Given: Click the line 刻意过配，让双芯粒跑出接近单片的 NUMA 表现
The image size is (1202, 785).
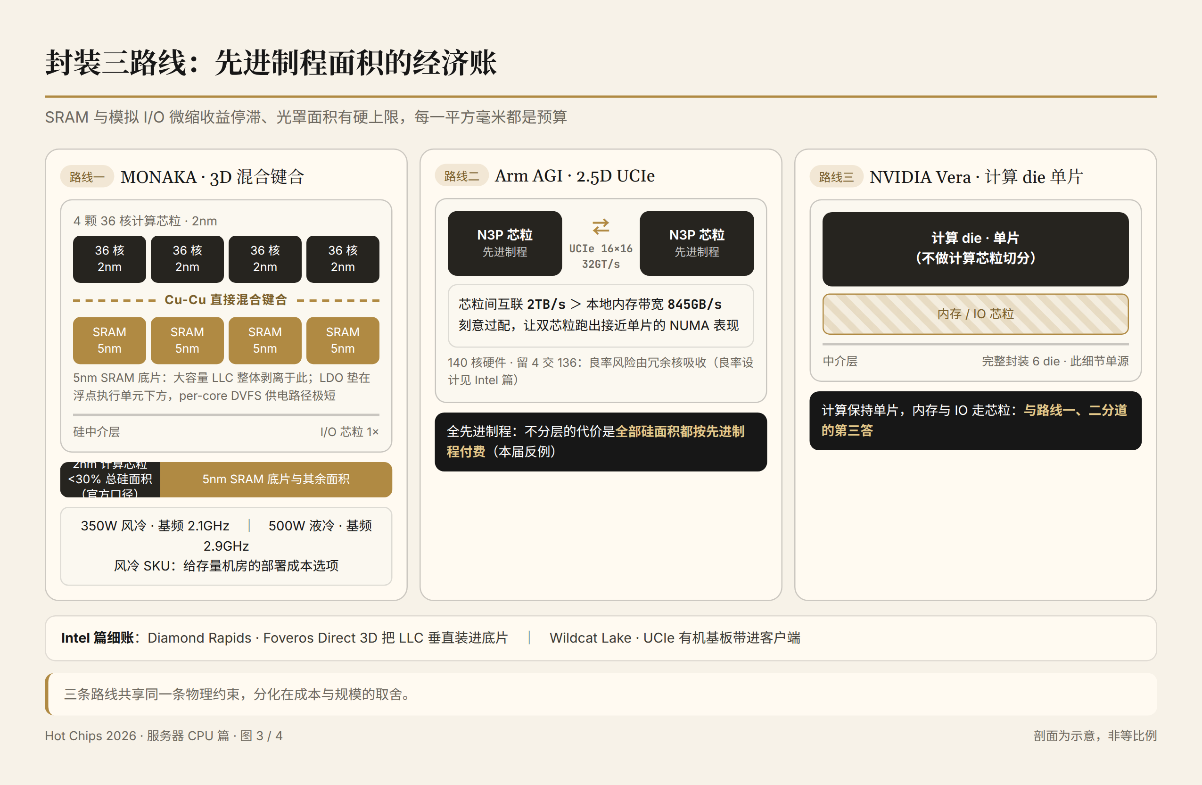Looking at the screenshot, I should pyautogui.click(x=599, y=325).
